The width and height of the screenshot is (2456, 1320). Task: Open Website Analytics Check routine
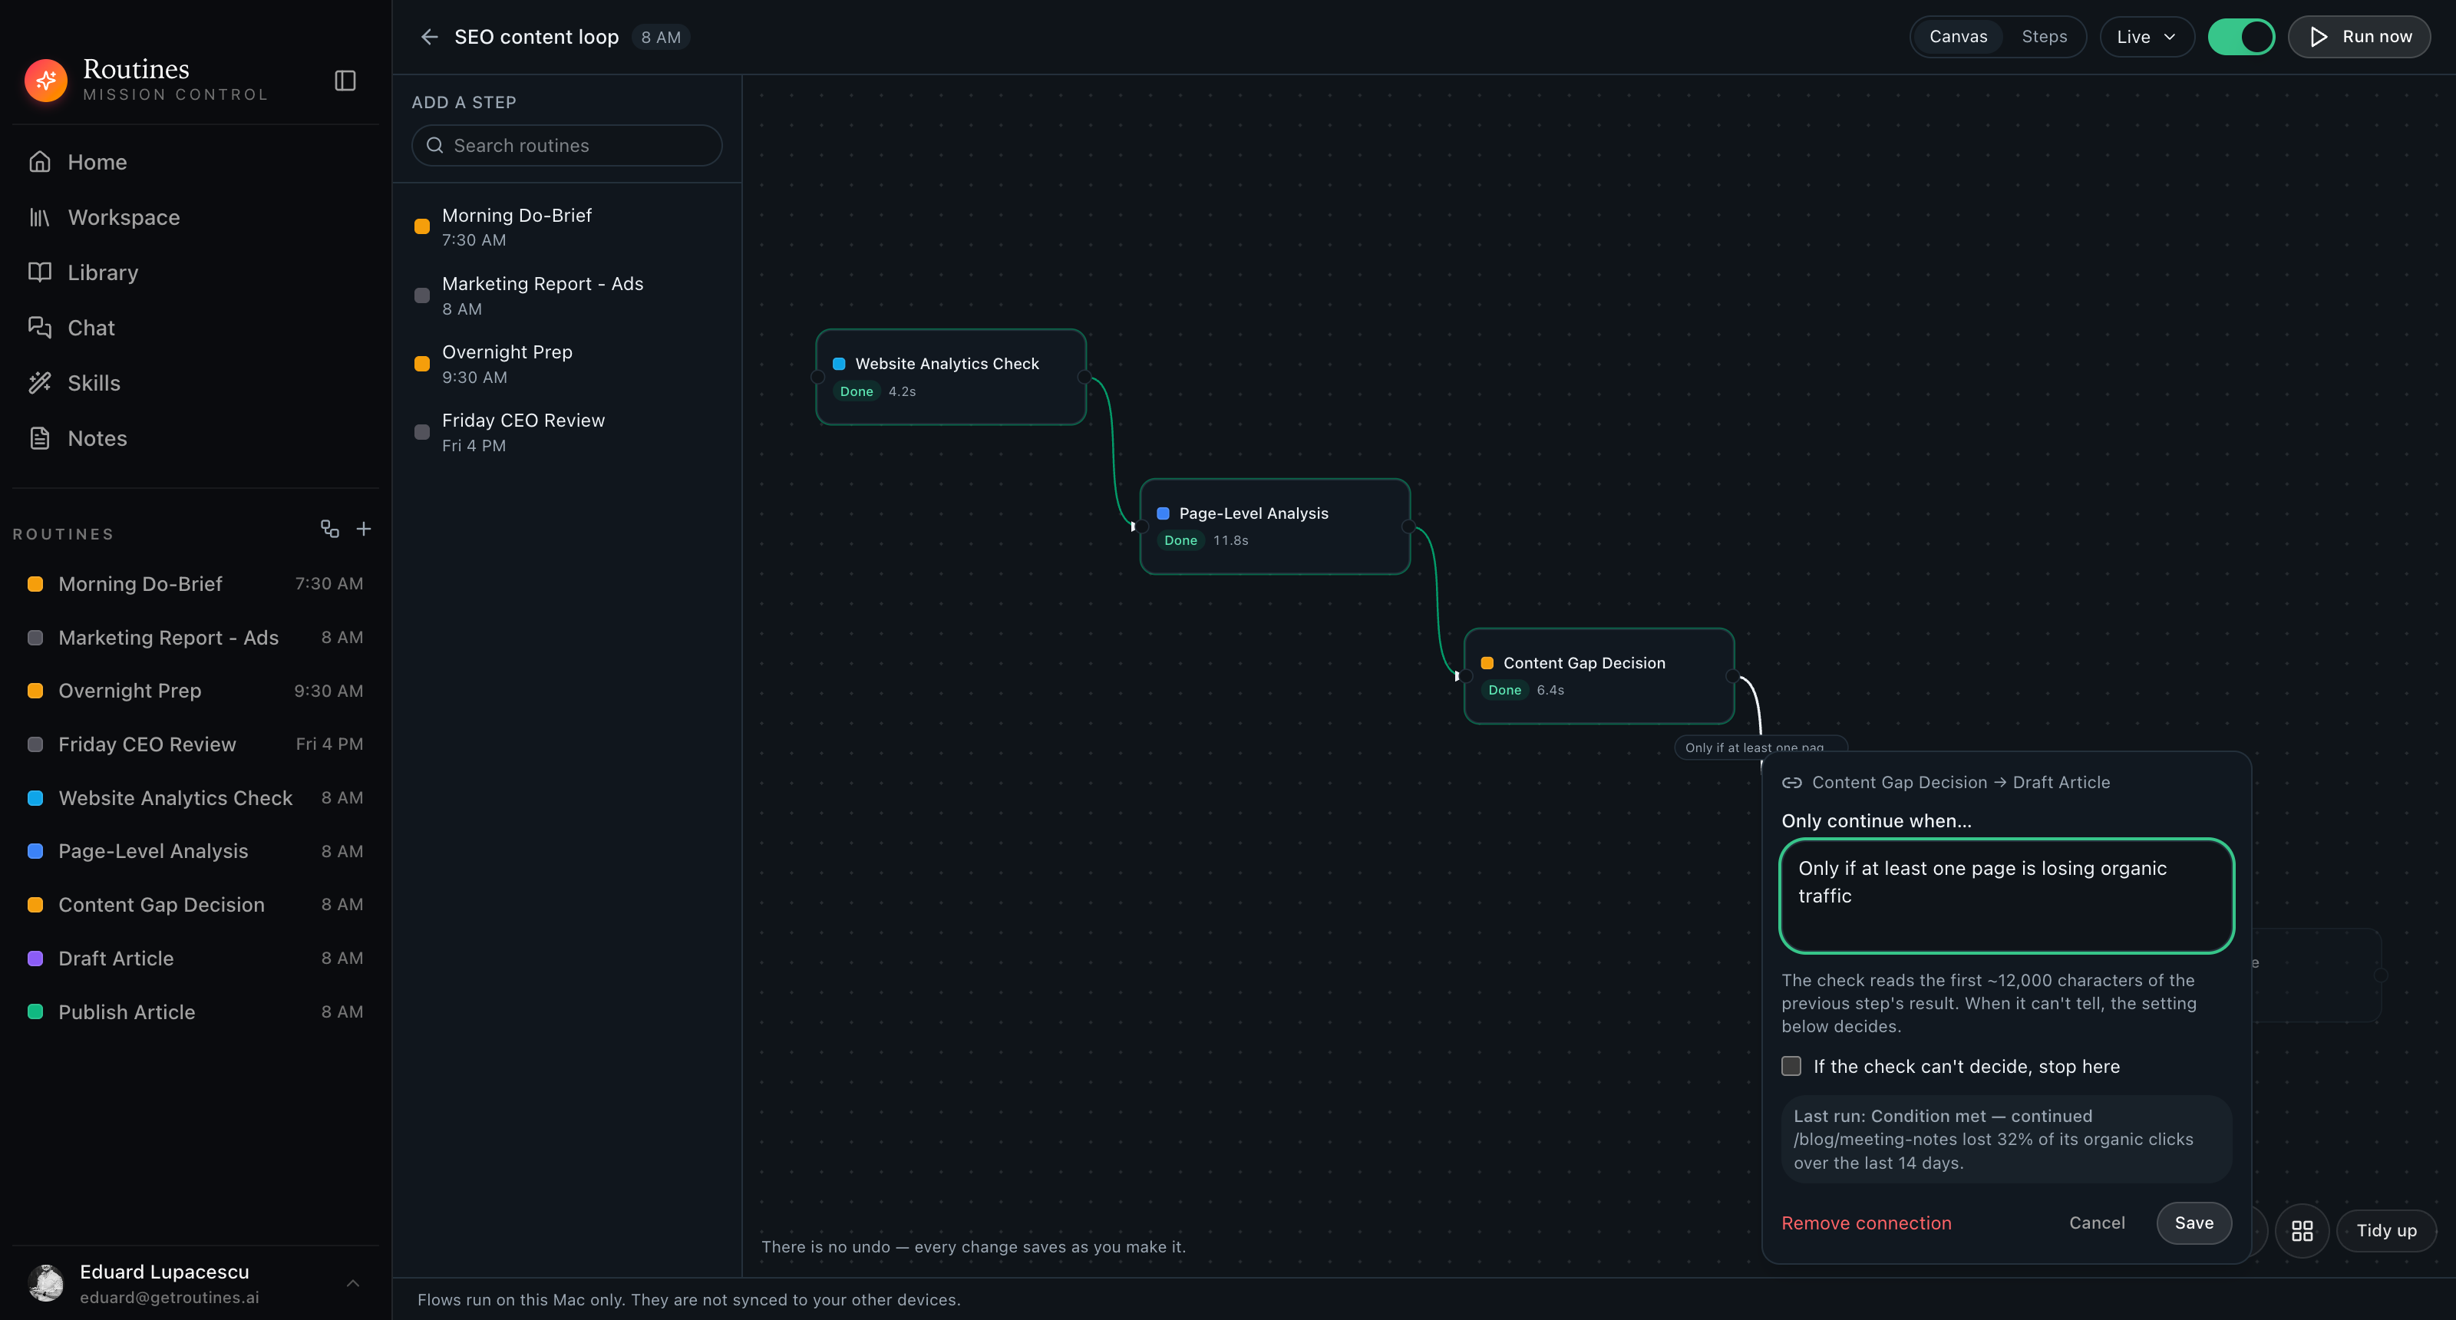[x=194, y=797]
